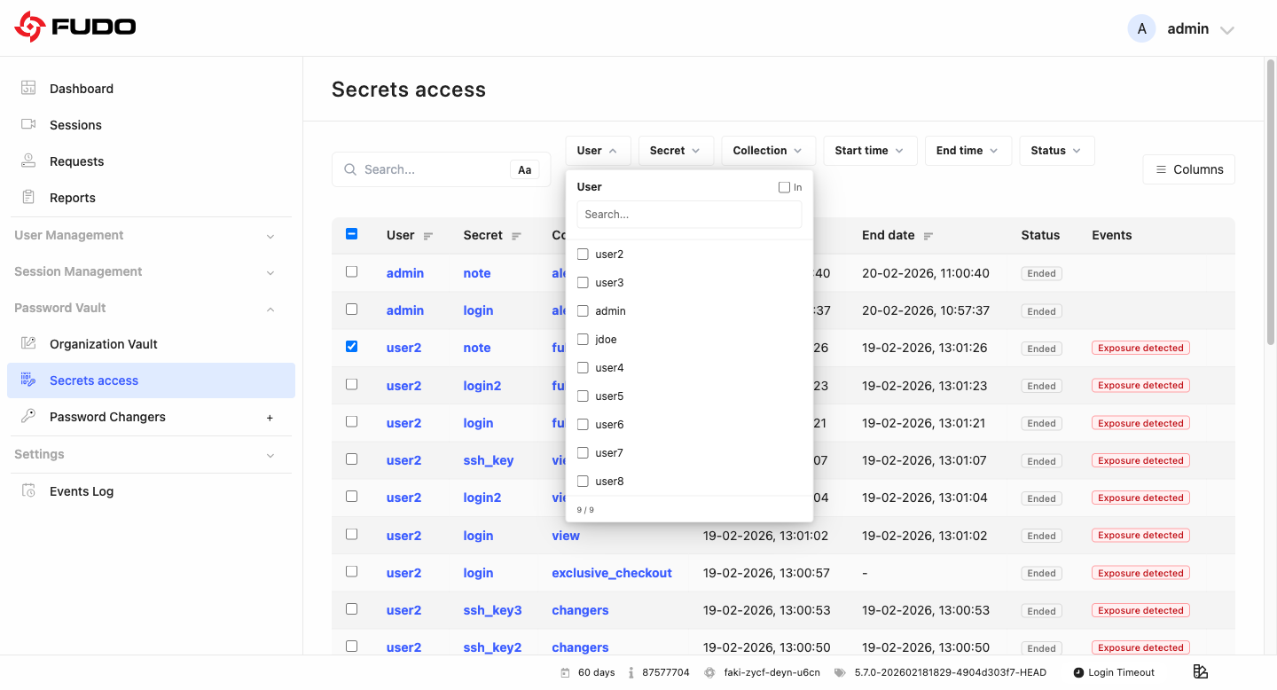Open Organization Vault
Screen dimensions: 1277x690
[x=104, y=344]
